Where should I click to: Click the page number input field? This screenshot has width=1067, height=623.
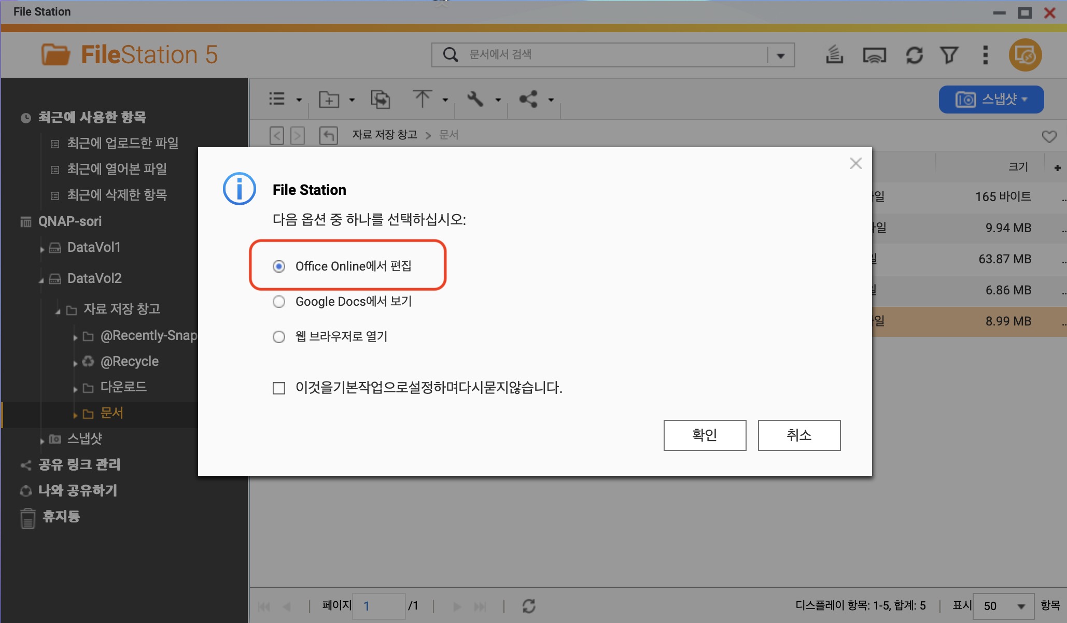[x=379, y=606]
